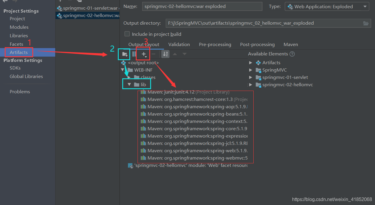Click the Available Elements help icon
375x205 pixels.
click(292, 54)
